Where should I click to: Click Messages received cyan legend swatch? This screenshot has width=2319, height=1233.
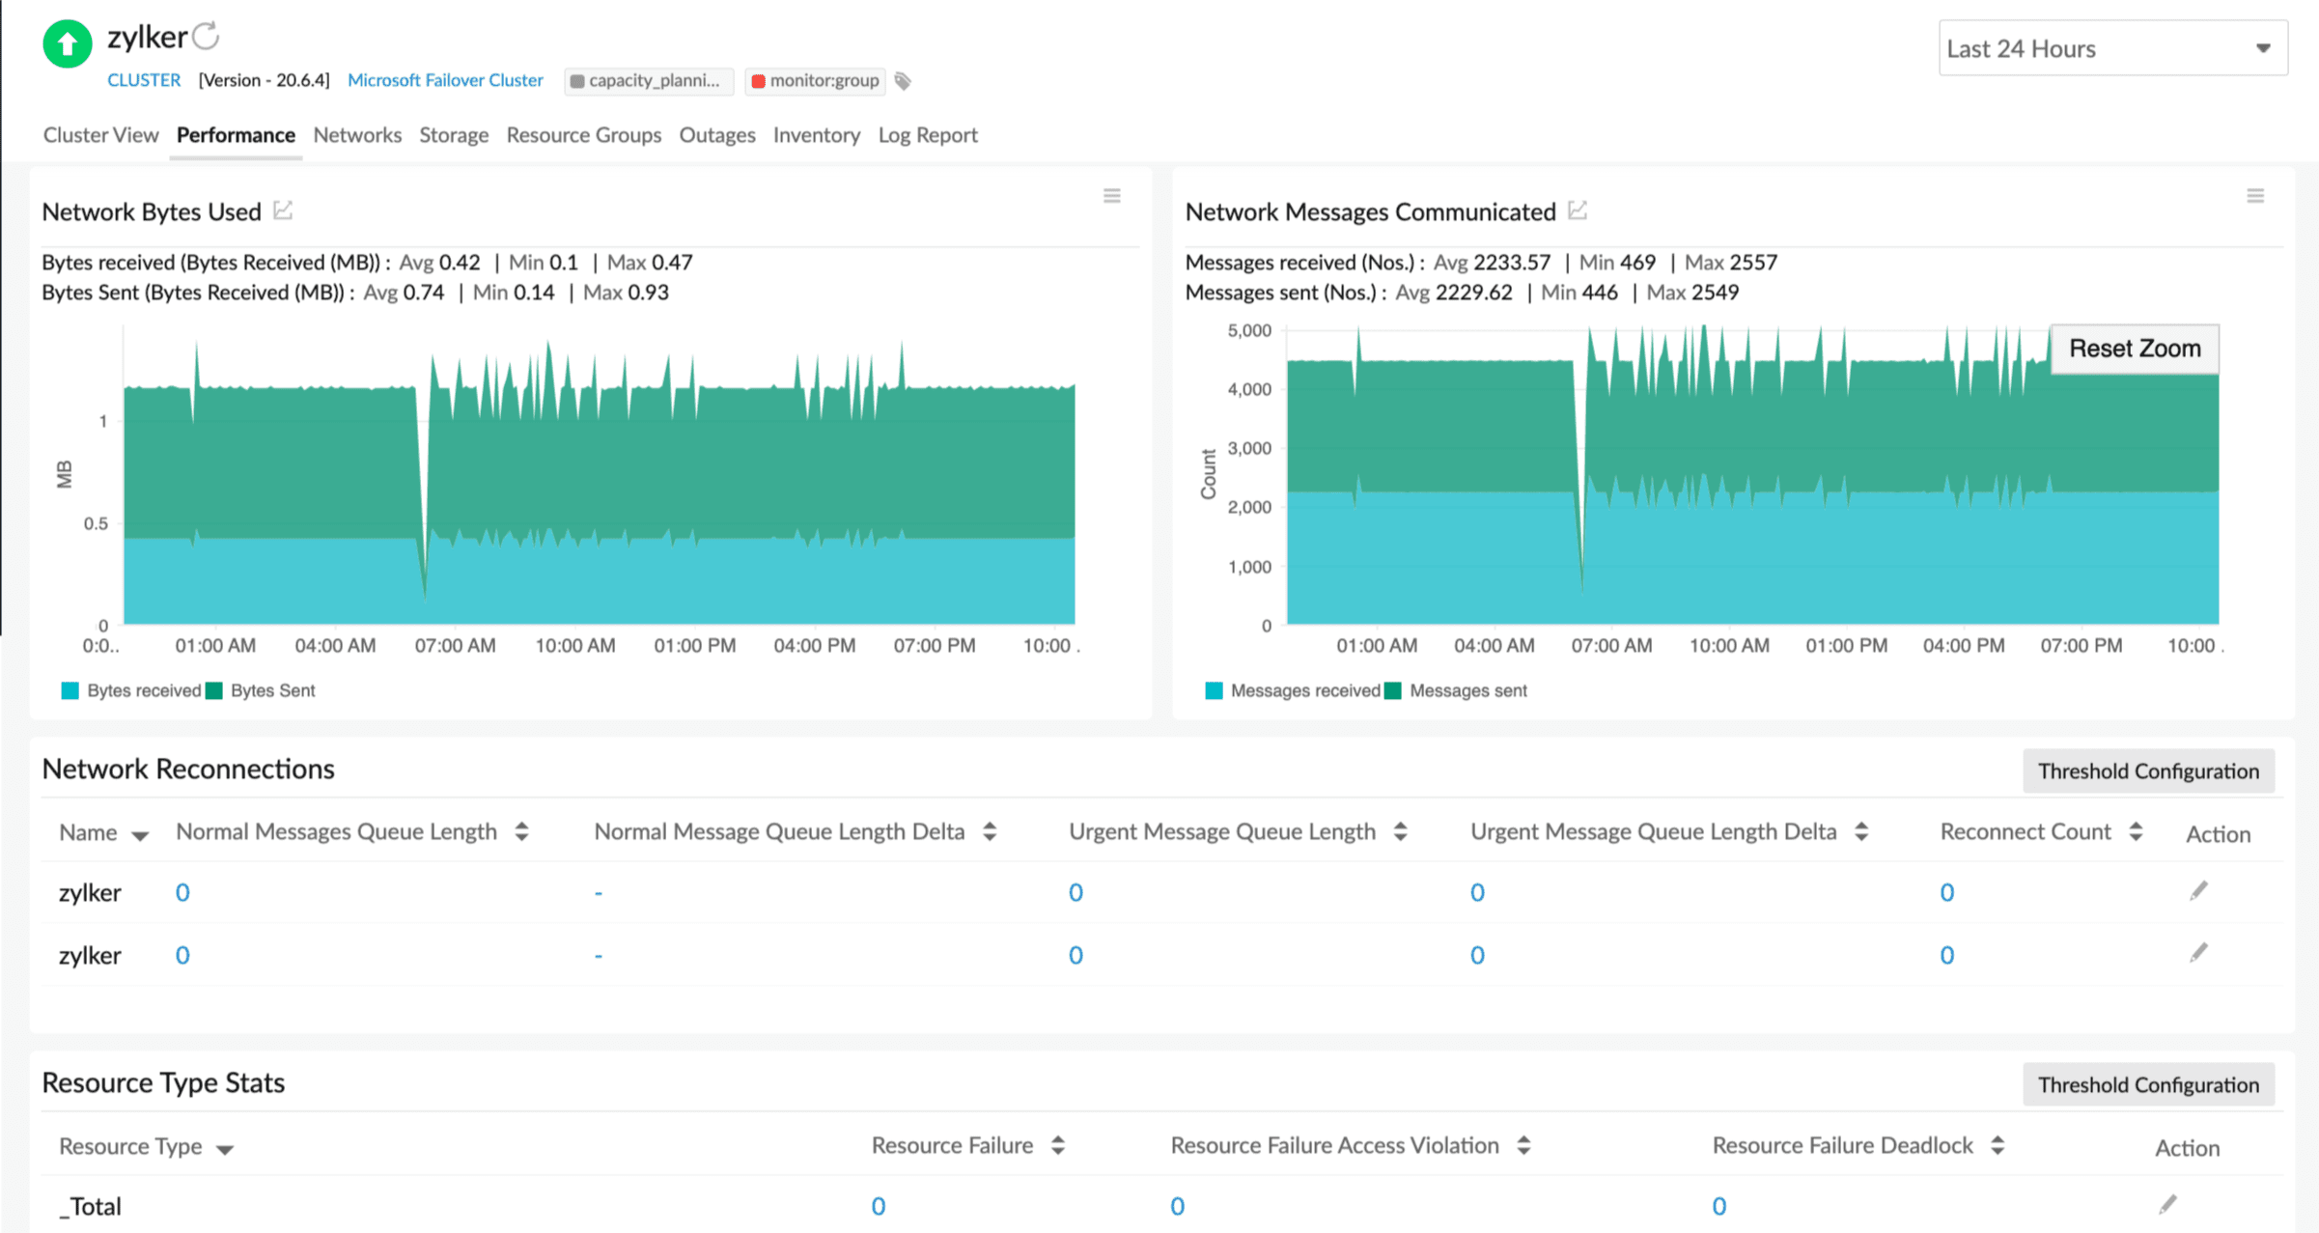1214,690
